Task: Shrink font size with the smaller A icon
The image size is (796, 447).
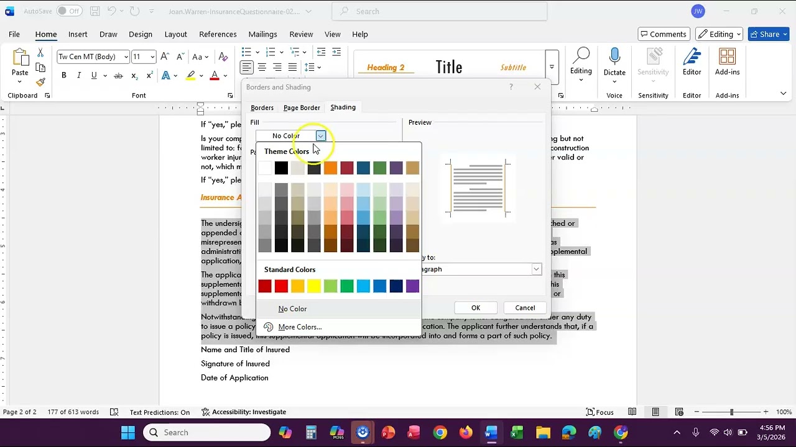Action: pyautogui.click(x=180, y=56)
